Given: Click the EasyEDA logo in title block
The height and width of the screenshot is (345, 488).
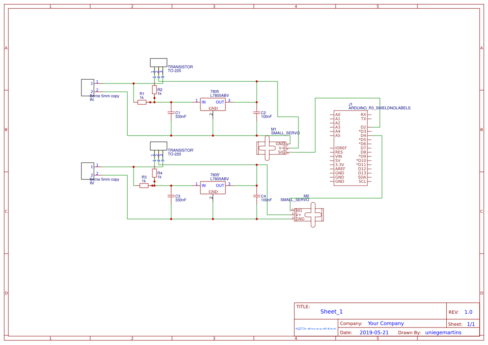Looking at the screenshot, I should tap(316, 328).
